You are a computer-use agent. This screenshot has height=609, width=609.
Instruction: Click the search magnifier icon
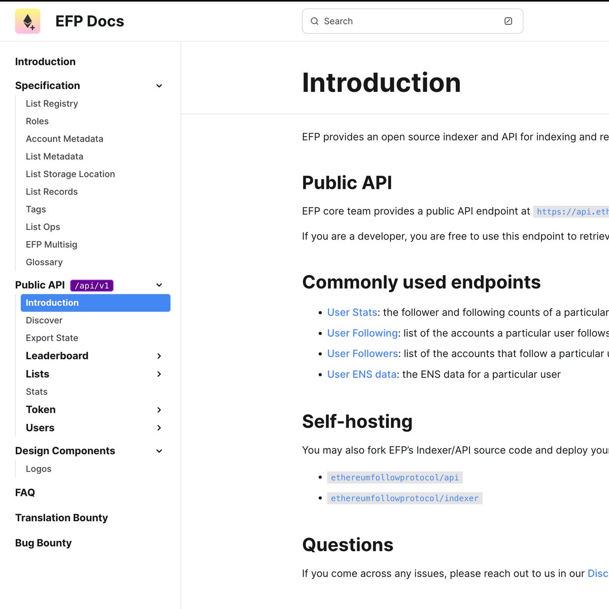[315, 21]
